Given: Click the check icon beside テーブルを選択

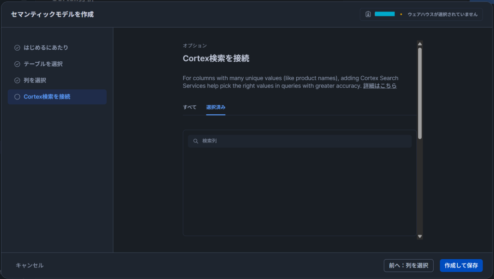Looking at the screenshot, I should 17,64.
